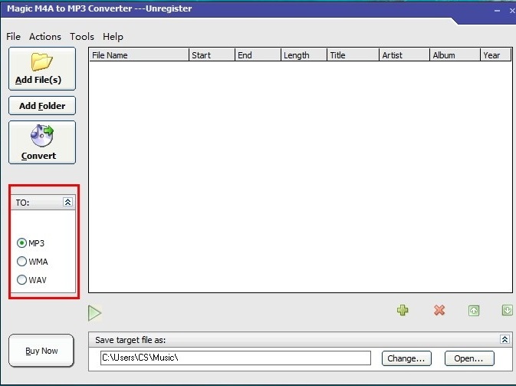Add item using the green plus icon
Screen dimensions: 516x386
coord(403,310)
